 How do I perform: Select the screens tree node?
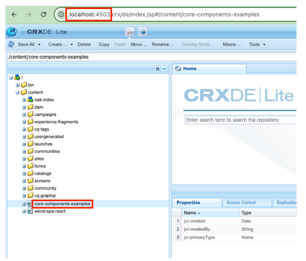(x=42, y=181)
